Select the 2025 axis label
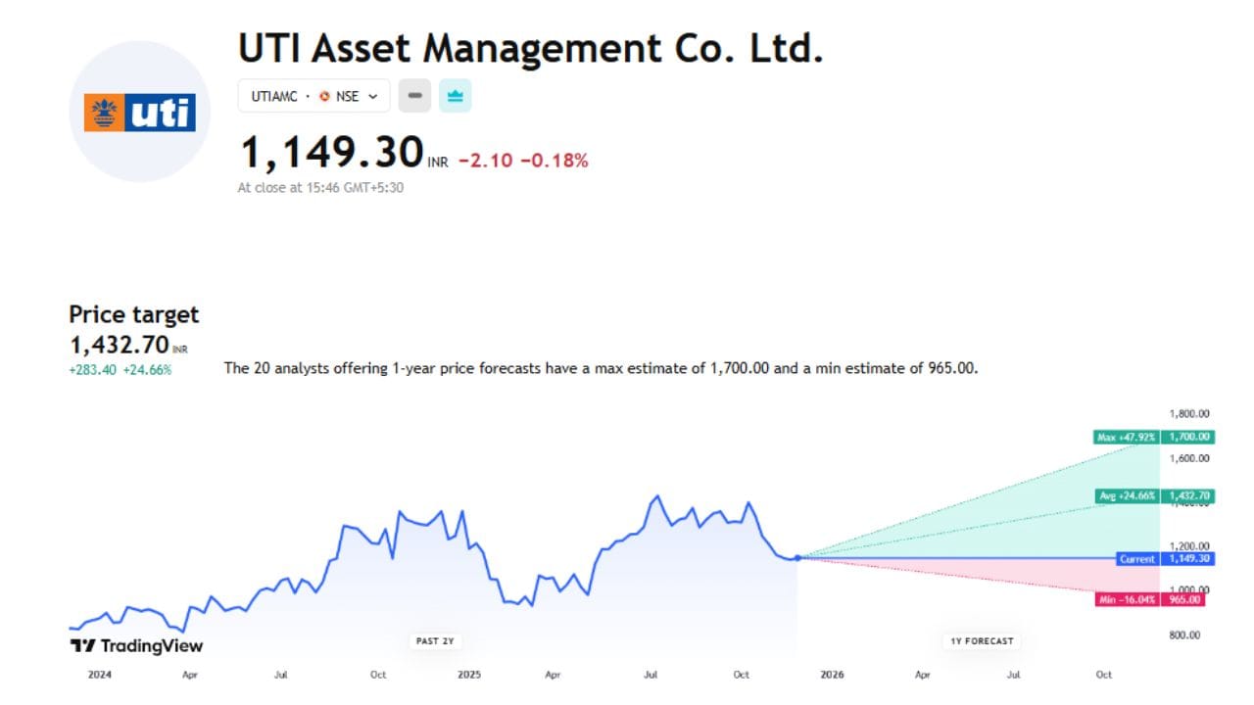This screenshot has height=705, width=1254. pos(470,675)
